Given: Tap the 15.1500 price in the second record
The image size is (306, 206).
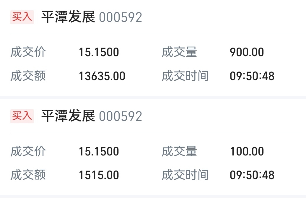Looking at the screenshot, I should [99, 151].
